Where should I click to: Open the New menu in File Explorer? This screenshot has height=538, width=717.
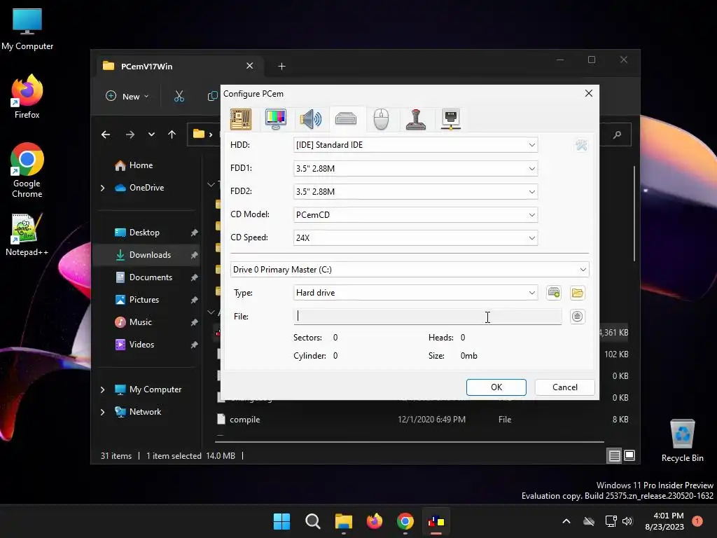coord(127,96)
